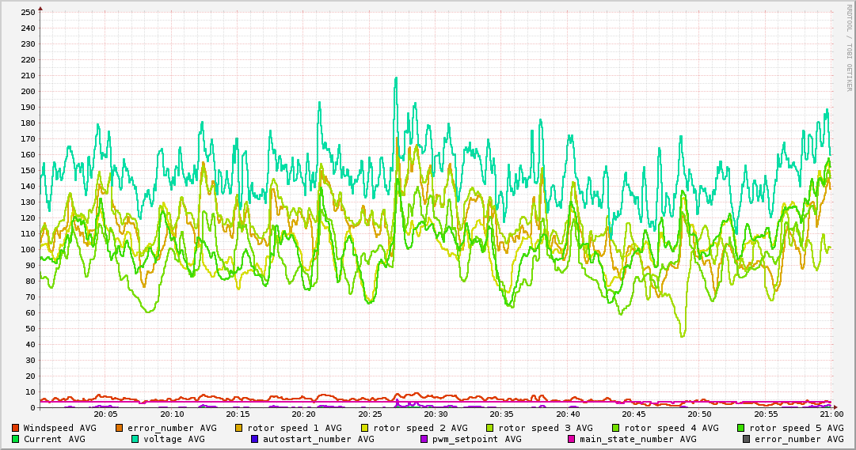
Task: Click the "autostart_number AVG" legend label
Action: pos(319,439)
